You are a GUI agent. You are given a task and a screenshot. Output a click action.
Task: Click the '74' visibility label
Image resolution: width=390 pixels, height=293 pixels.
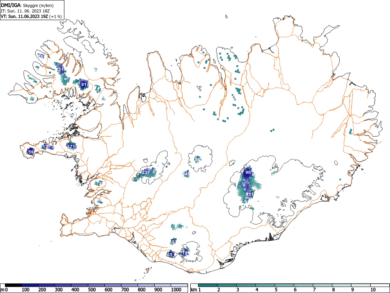pos(98,88)
